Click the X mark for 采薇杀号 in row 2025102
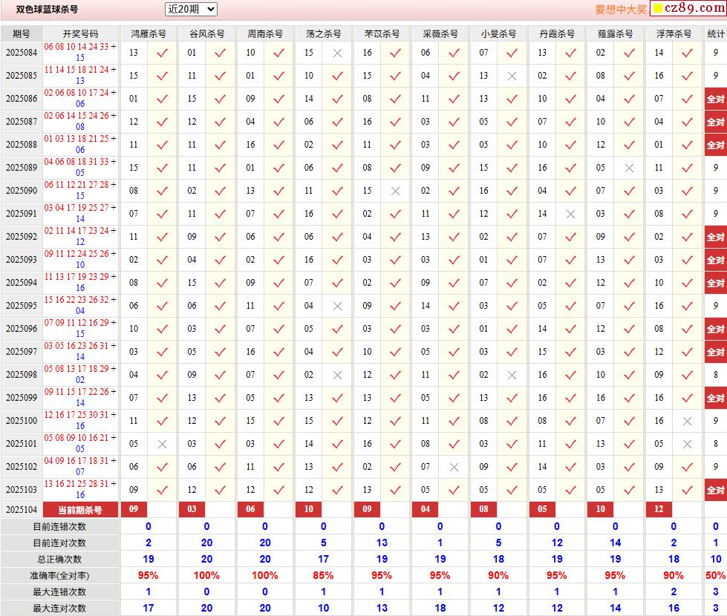This screenshot has width=727, height=616. pos(454,468)
